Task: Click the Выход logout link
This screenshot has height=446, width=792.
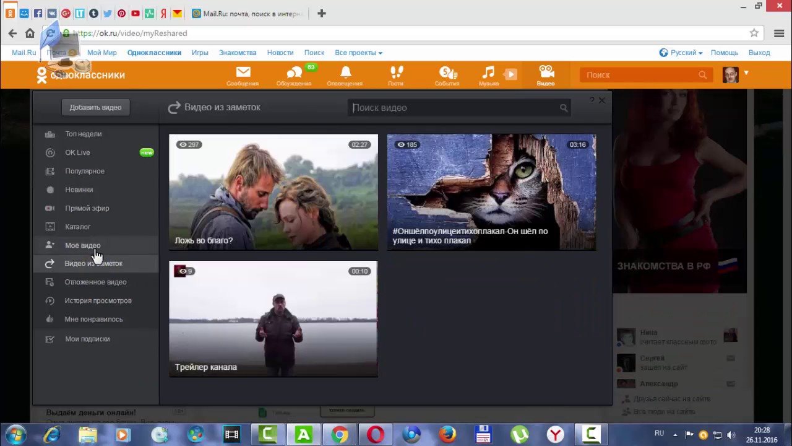Action: [759, 53]
